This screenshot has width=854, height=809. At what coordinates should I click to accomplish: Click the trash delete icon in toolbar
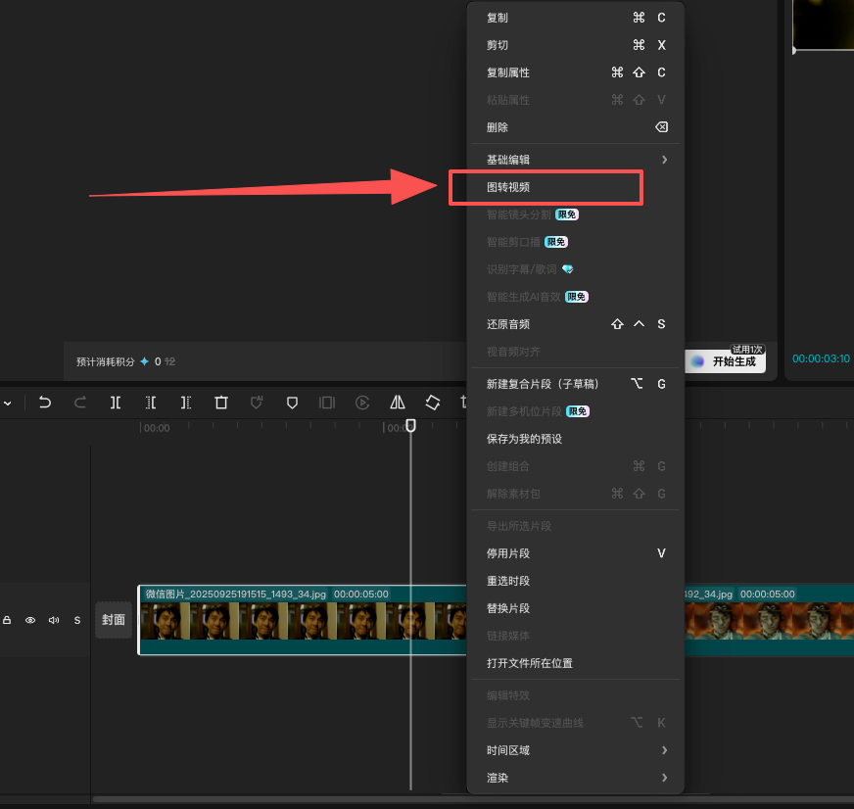(221, 402)
